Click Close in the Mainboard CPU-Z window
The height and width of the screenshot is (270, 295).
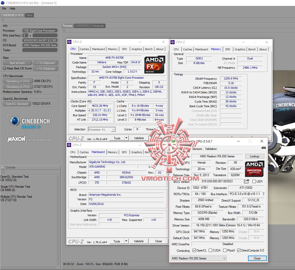pos(158,241)
